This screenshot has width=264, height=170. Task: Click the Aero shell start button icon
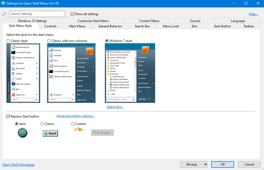pos(23,133)
